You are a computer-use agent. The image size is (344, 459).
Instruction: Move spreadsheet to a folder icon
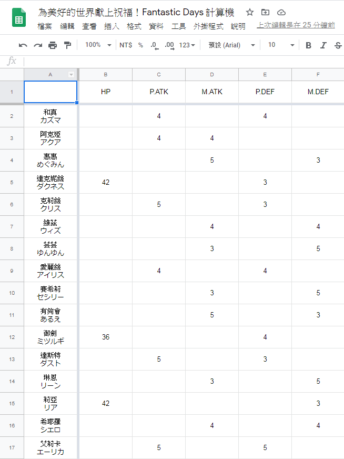(x=265, y=12)
